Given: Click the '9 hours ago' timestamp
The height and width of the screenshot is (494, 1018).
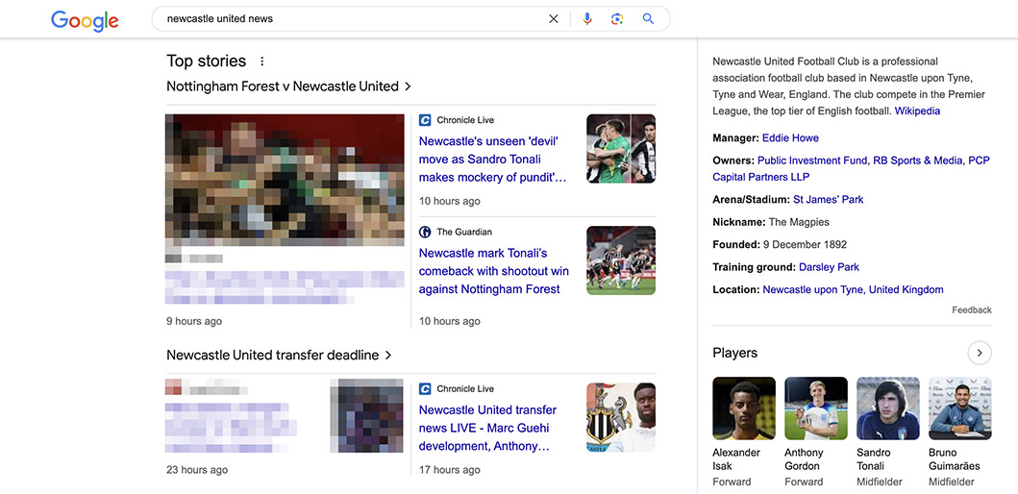Looking at the screenshot, I should [194, 321].
